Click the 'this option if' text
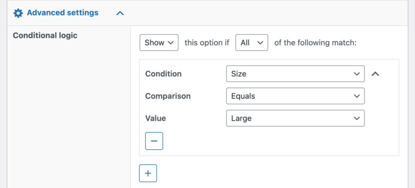This screenshot has width=415, height=188. pos(206,42)
